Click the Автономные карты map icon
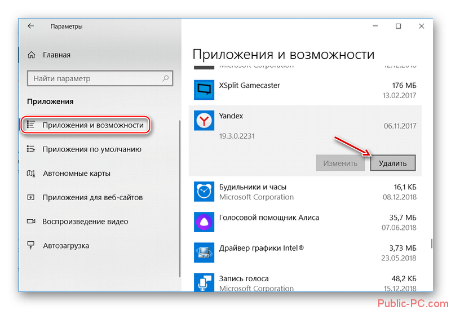The image size is (451, 310). coord(31,173)
